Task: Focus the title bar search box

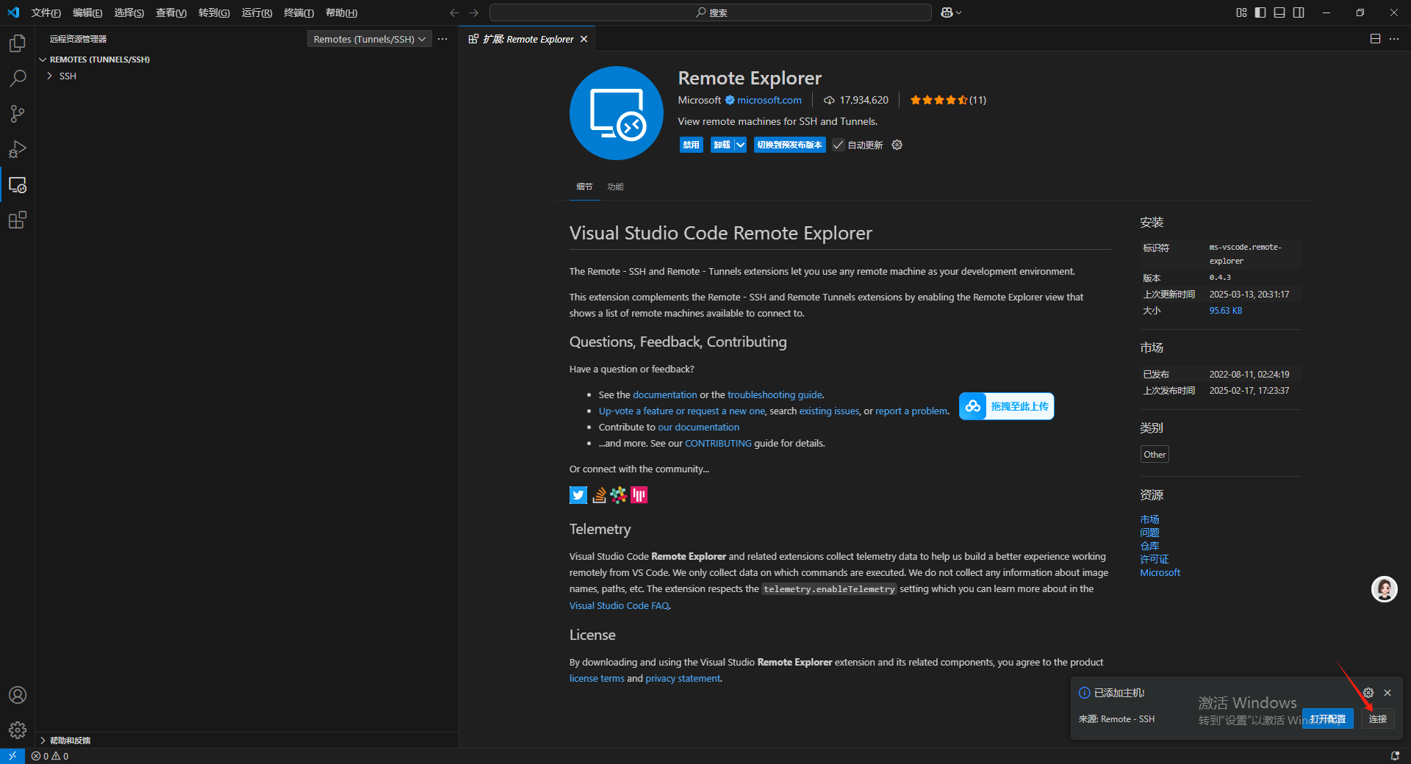Action: pos(711,12)
